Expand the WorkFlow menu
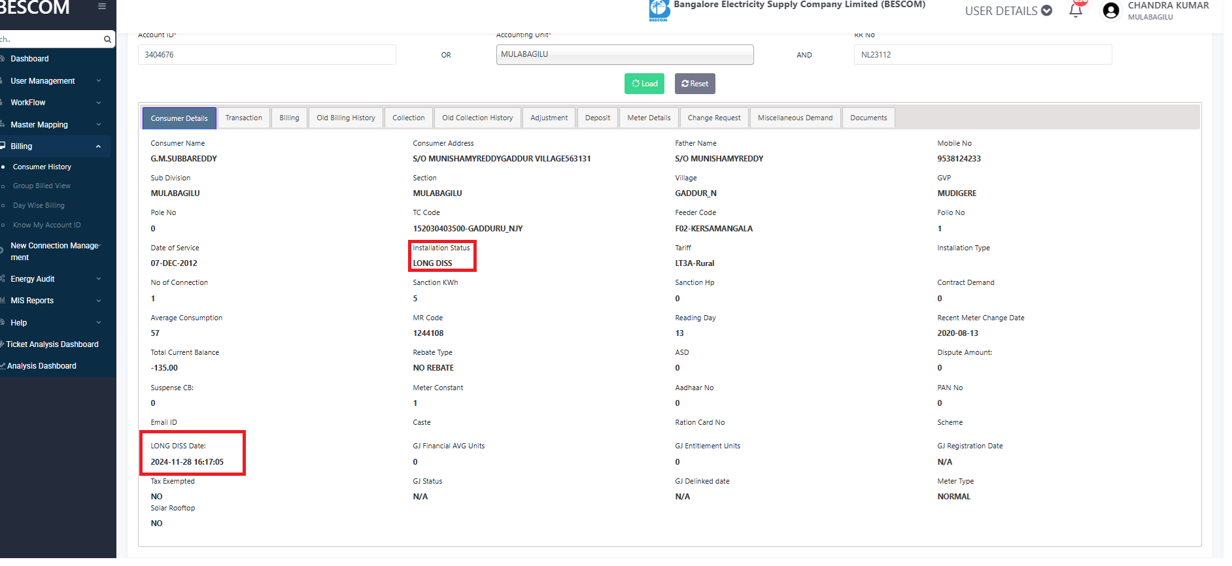 coord(56,103)
